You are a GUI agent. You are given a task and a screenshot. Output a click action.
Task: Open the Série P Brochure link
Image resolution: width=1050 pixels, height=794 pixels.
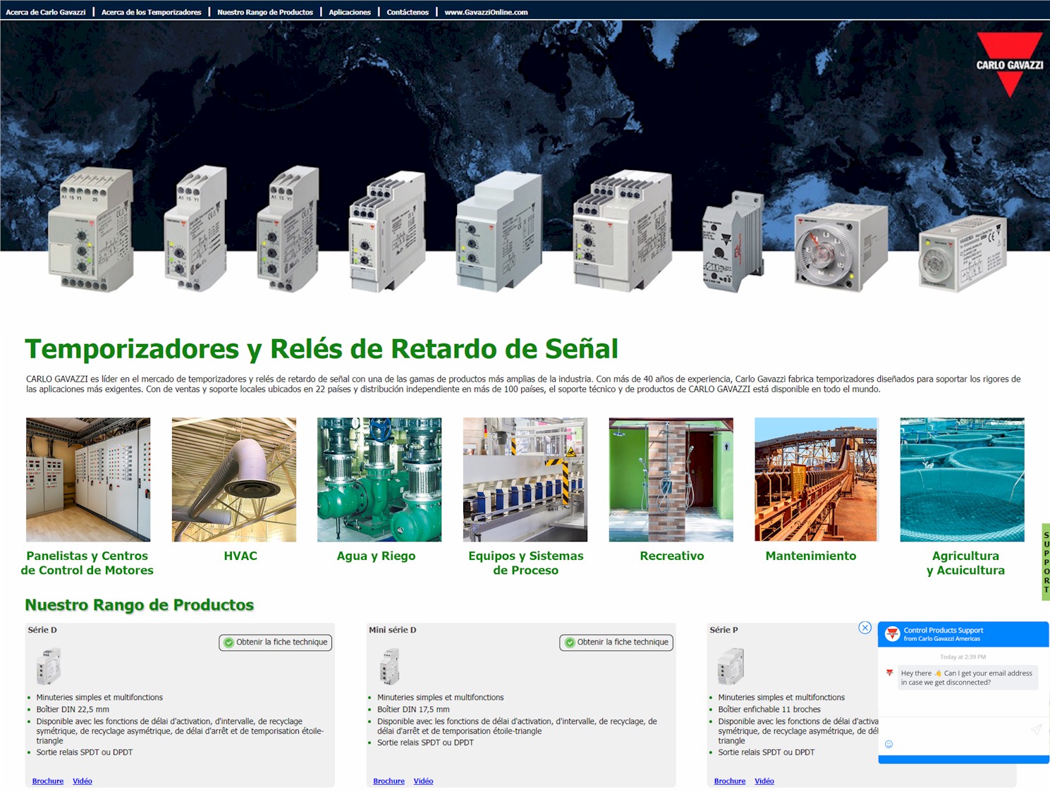tap(730, 781)
